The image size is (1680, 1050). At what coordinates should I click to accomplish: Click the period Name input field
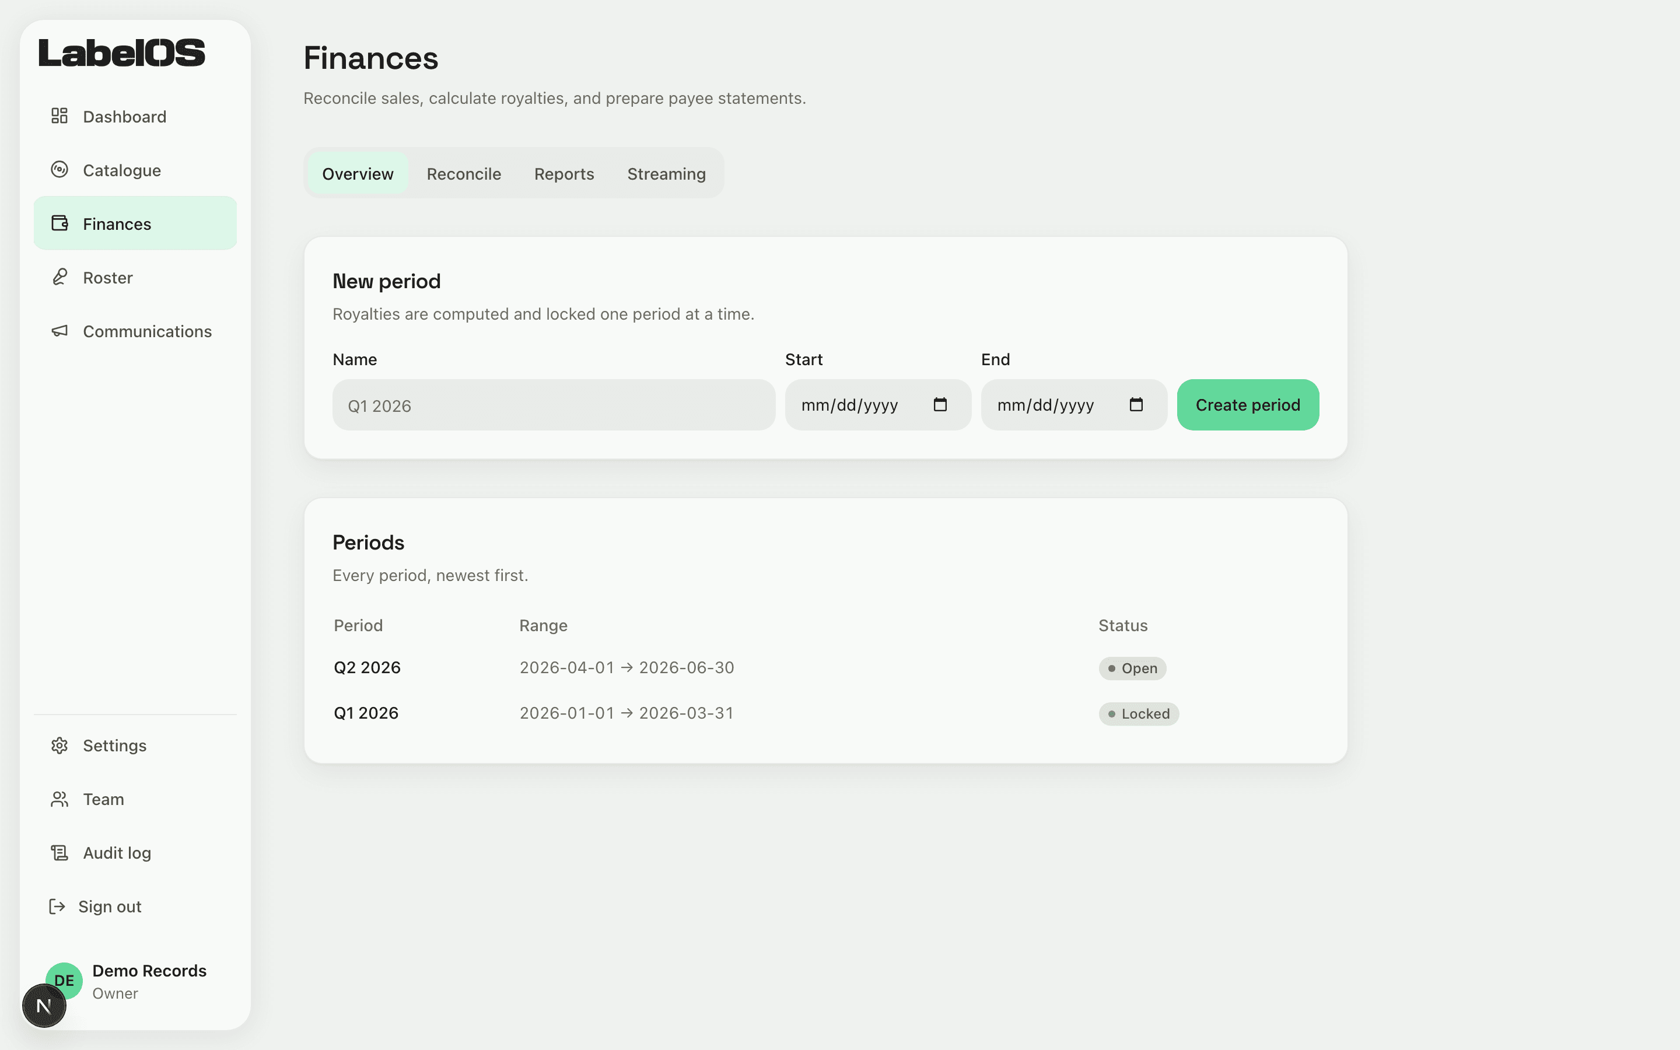click(553, 405)
